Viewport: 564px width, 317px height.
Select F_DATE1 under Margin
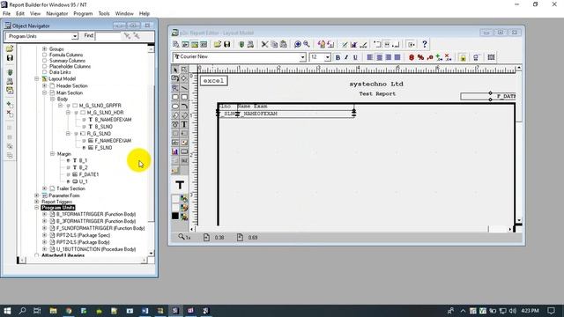[x=89, y=174]
